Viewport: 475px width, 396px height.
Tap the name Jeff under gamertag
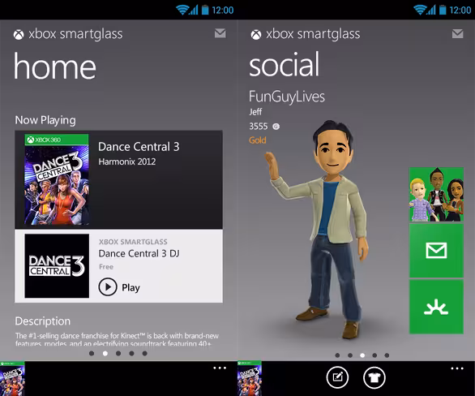[x=255, y=112]
